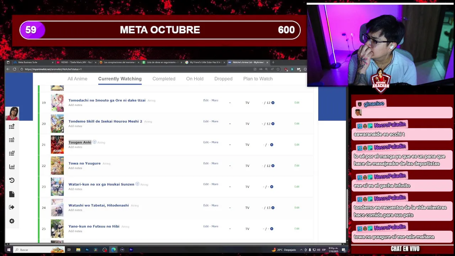The width and height of the screenshot is (455, 256).
Task: Click the browser address bar URL
Action: (x=53, y=69)
